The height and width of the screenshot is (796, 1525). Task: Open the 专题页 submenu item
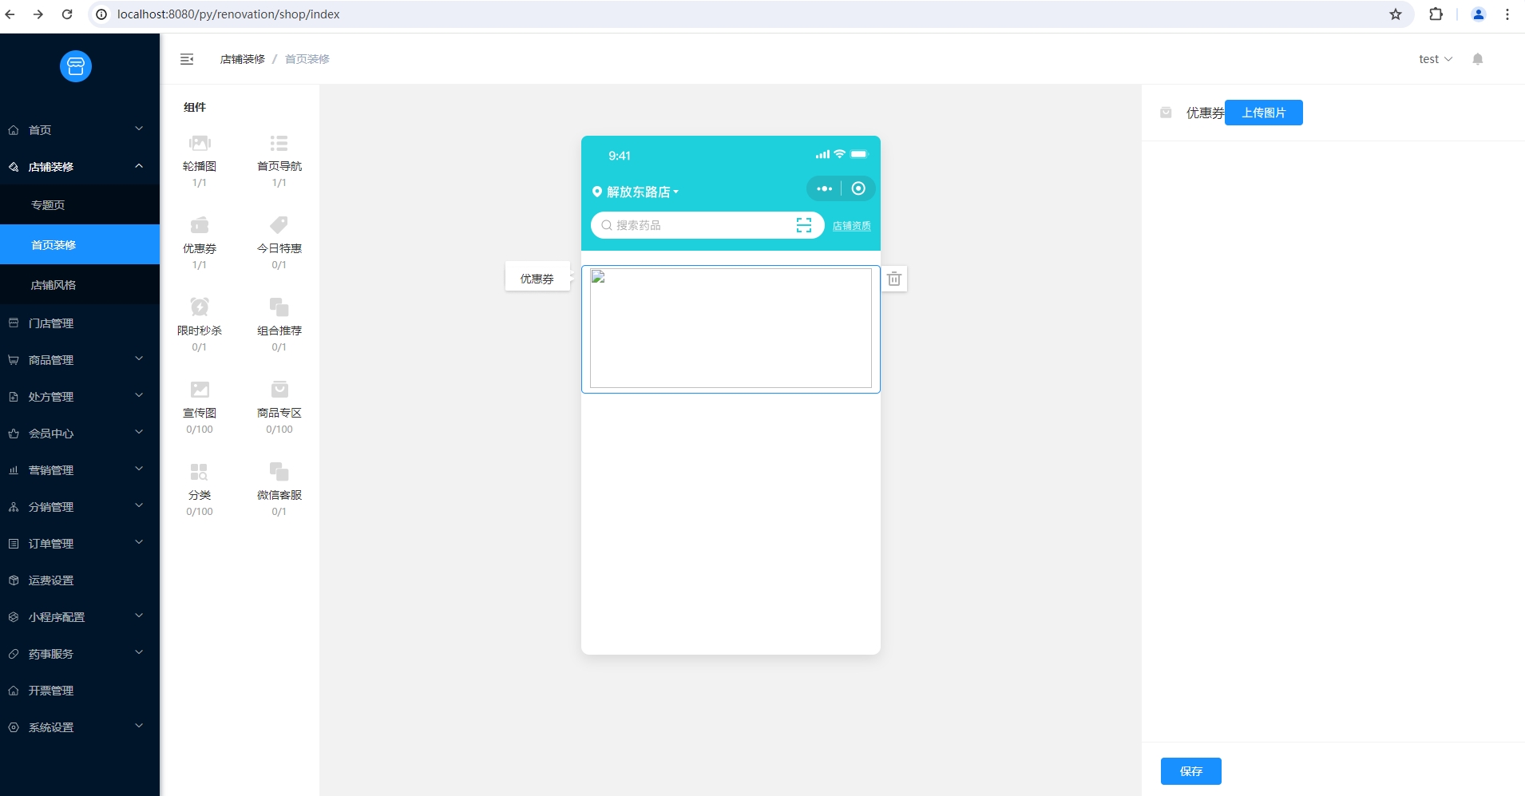[x=80, y=205]
